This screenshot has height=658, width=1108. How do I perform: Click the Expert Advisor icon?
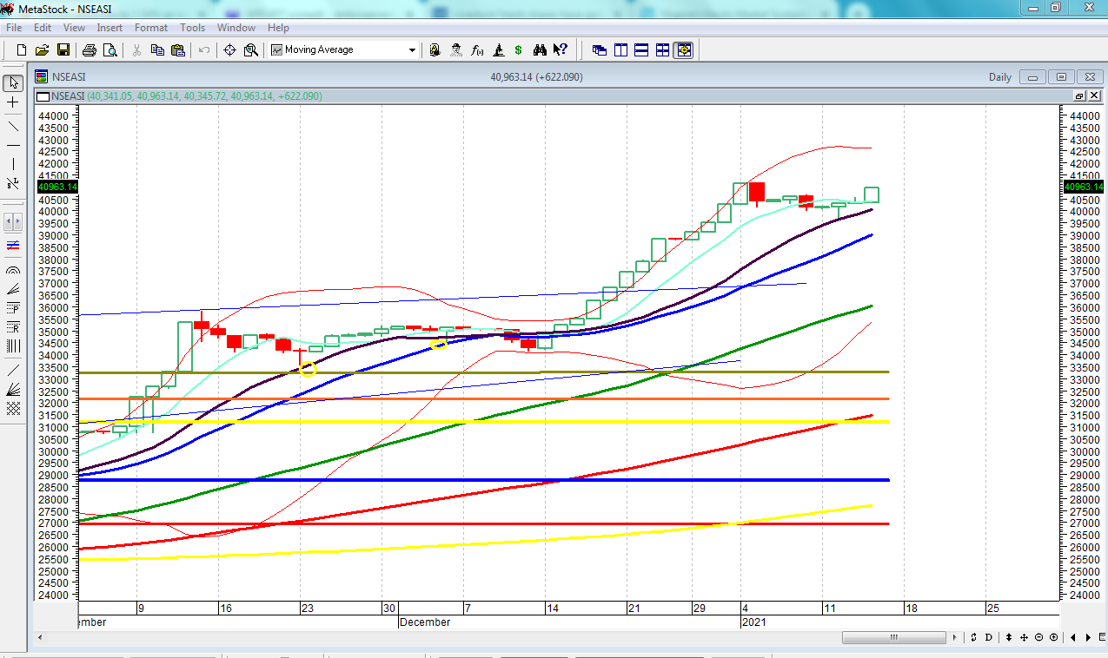tap(455, 49)
